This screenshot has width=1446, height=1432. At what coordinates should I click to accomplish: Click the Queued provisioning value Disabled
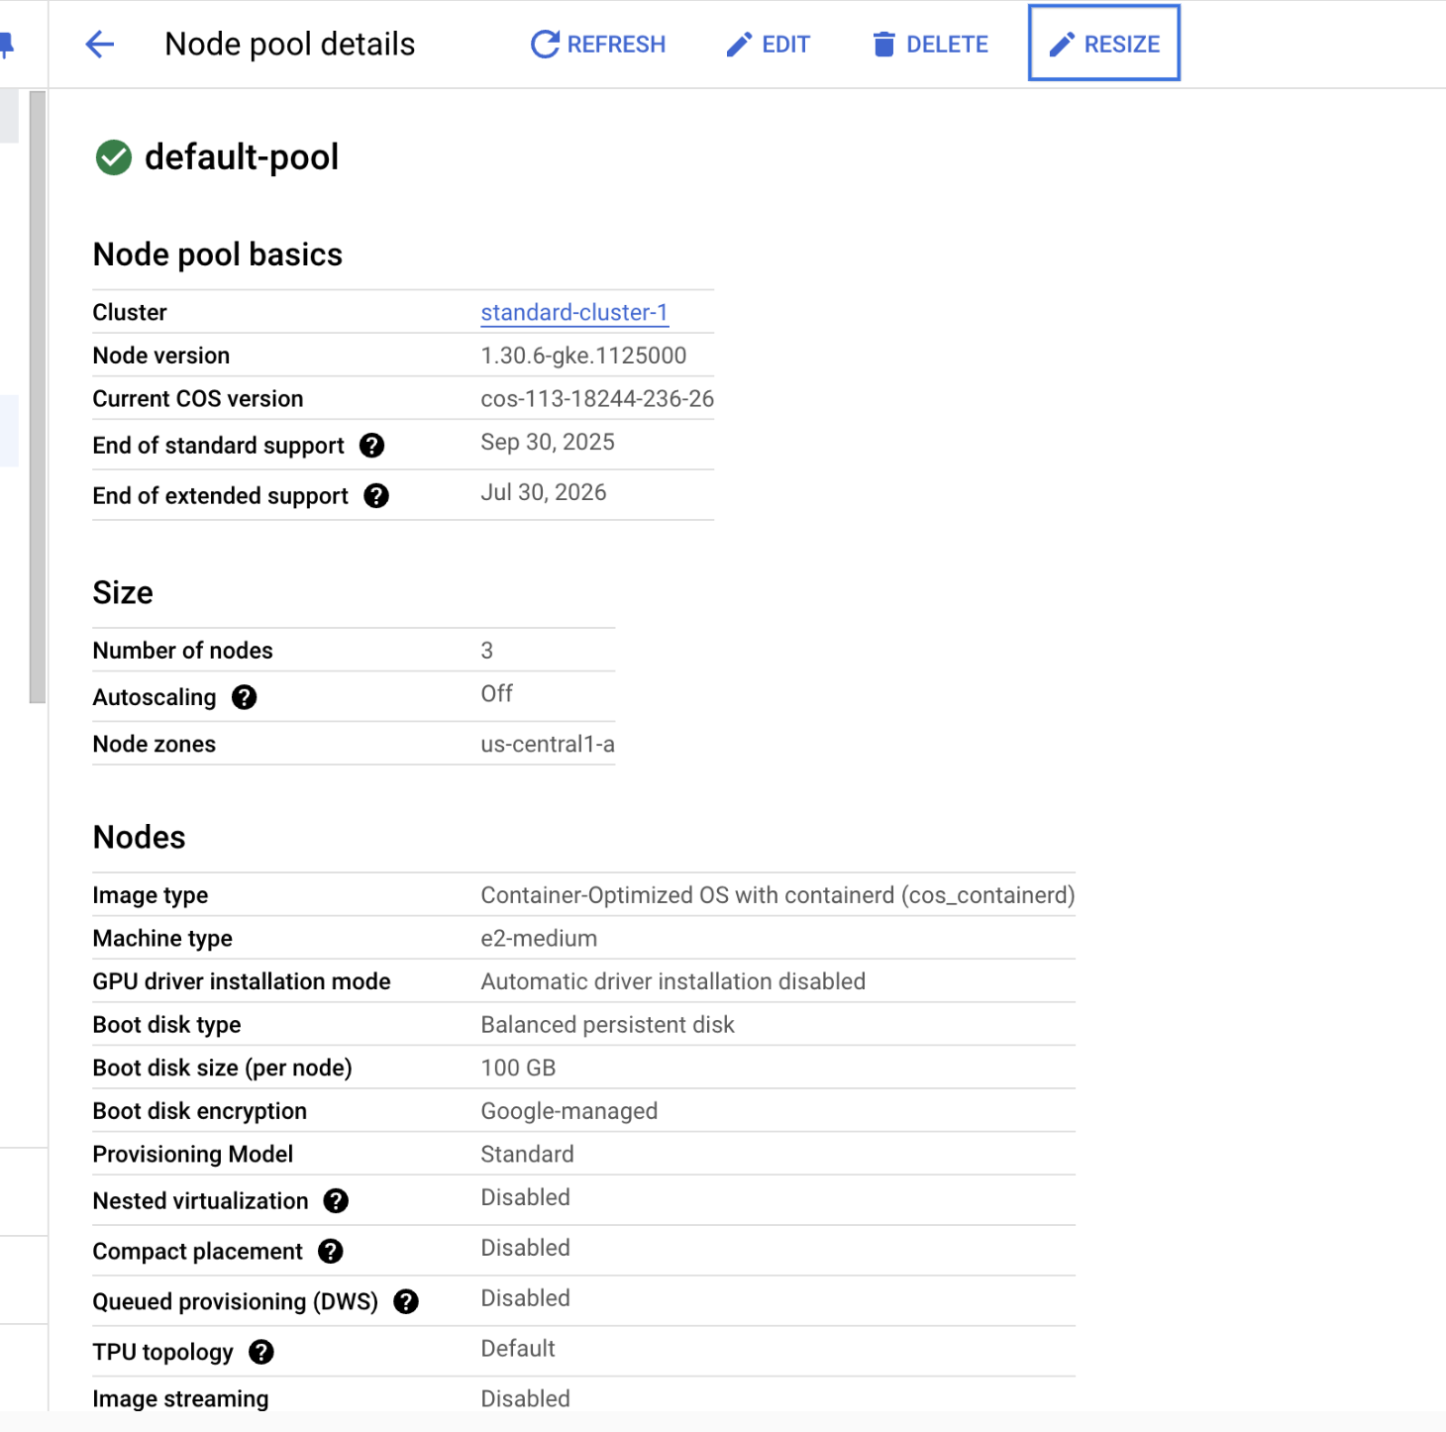(525, 1299)
